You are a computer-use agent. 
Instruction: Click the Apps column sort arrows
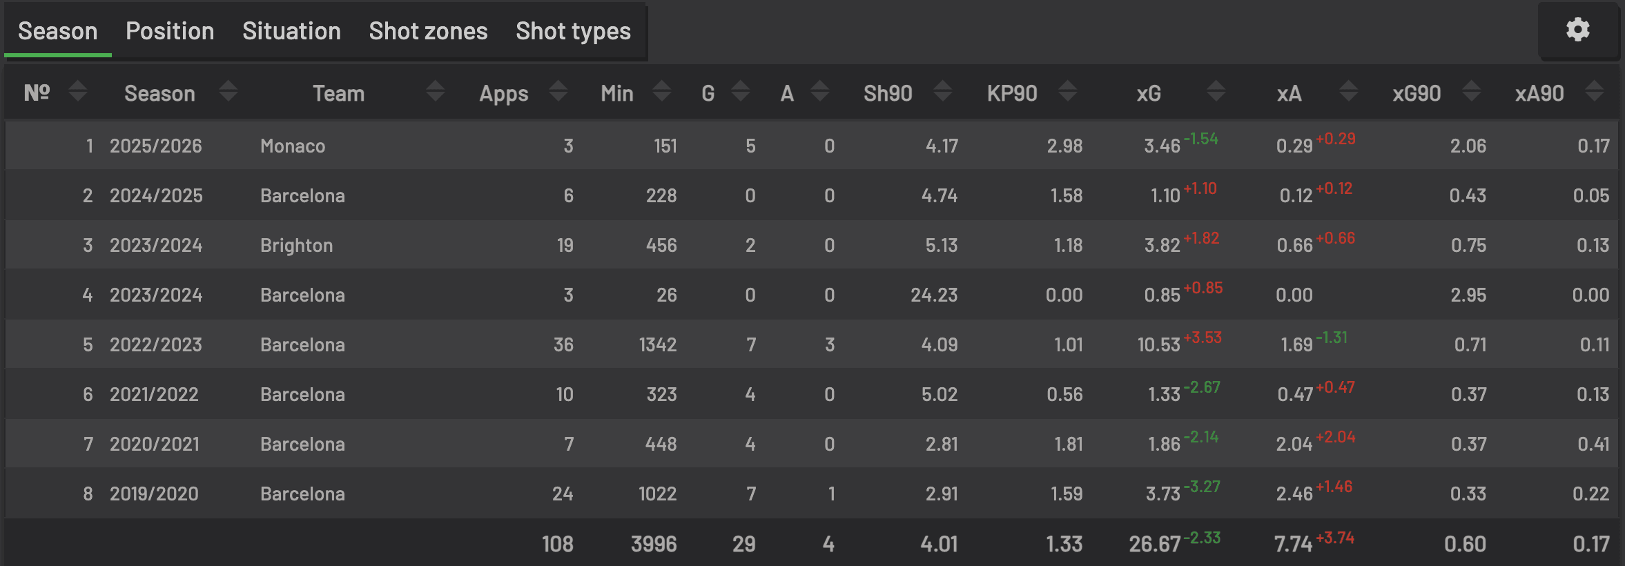(558, 91)
